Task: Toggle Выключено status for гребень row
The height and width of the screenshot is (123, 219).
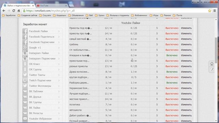Action: point(172,44)
